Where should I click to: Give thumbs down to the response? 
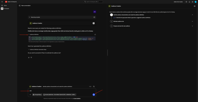31,57
